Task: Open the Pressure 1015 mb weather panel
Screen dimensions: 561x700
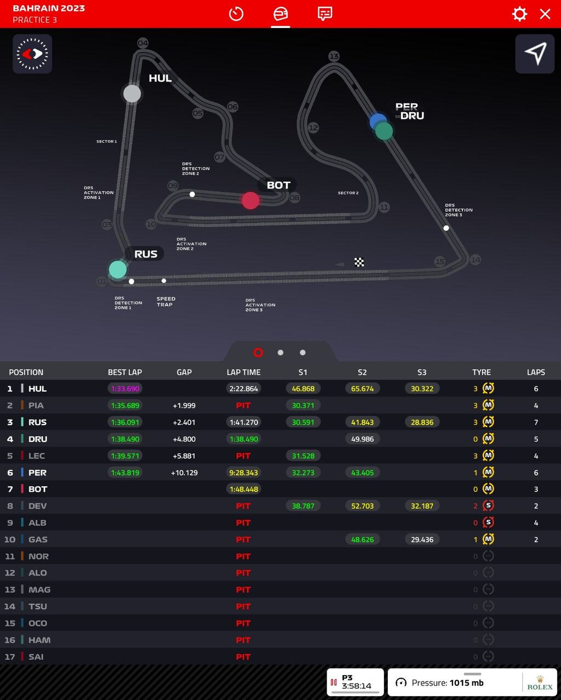Action: [472, 682]
